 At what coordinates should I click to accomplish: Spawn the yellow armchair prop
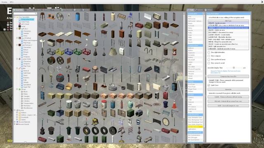69,87
